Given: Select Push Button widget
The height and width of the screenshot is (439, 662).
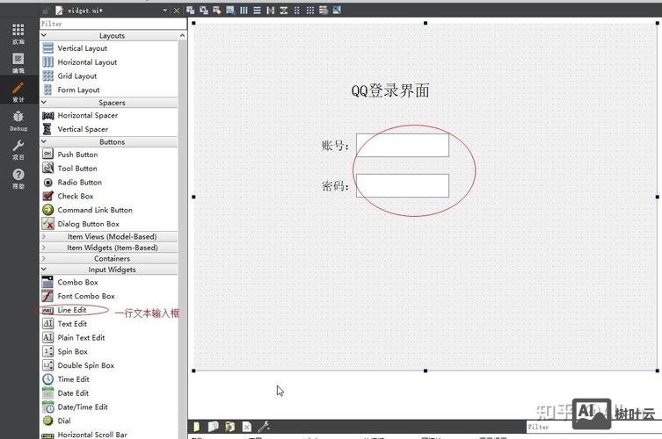Looking at the screenshot, I should coord(109,155).
